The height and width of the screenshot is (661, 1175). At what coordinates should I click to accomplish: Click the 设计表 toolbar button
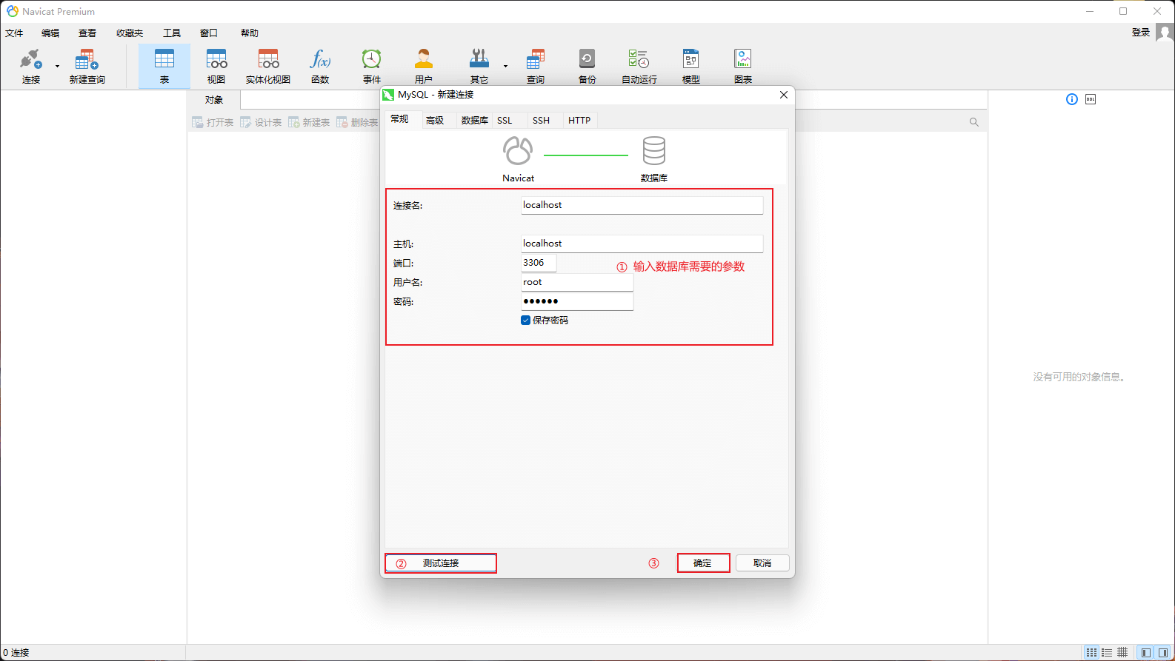261,122
